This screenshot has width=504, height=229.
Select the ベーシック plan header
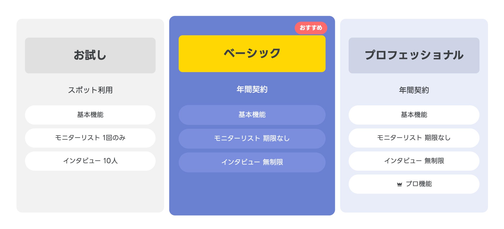tap(252, 54)
